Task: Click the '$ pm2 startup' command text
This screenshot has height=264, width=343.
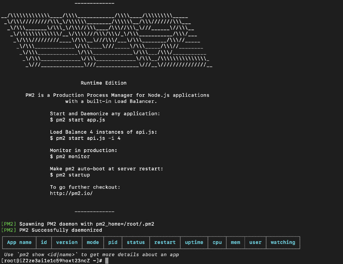Action: [x=70, y=175]
